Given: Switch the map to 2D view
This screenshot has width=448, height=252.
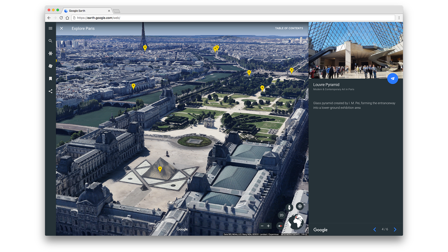Looking at the screenshot, I should coord(281,215).
